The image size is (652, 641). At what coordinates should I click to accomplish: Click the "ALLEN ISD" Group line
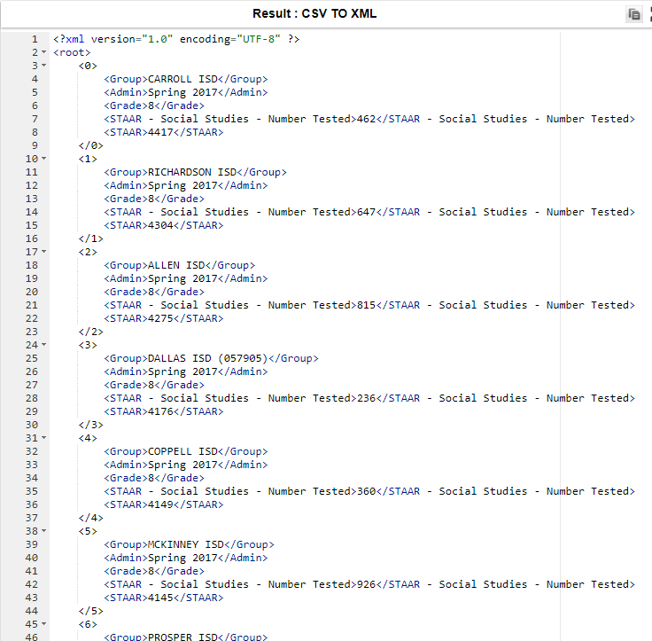click(x=179, y=265)
